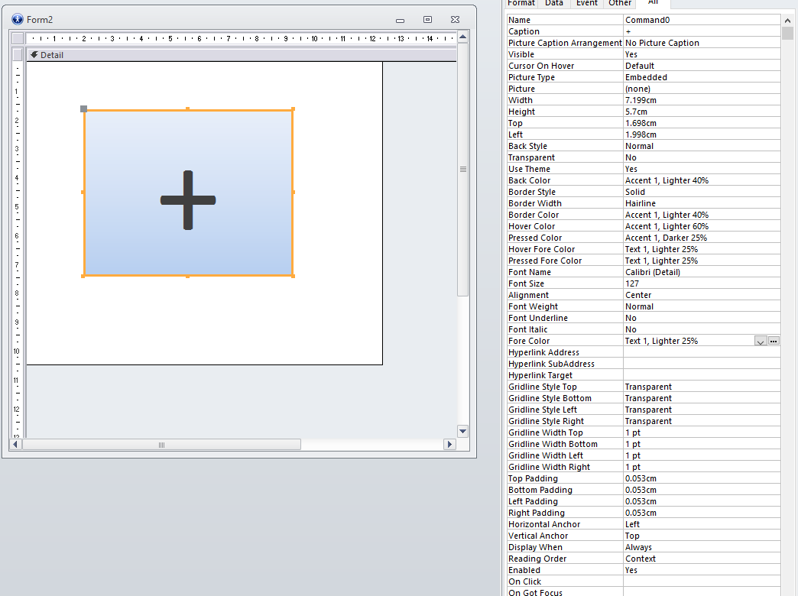Click the Top Padding value 0.053cm
This screenshot has width=798, height=596.
point(702,478)
